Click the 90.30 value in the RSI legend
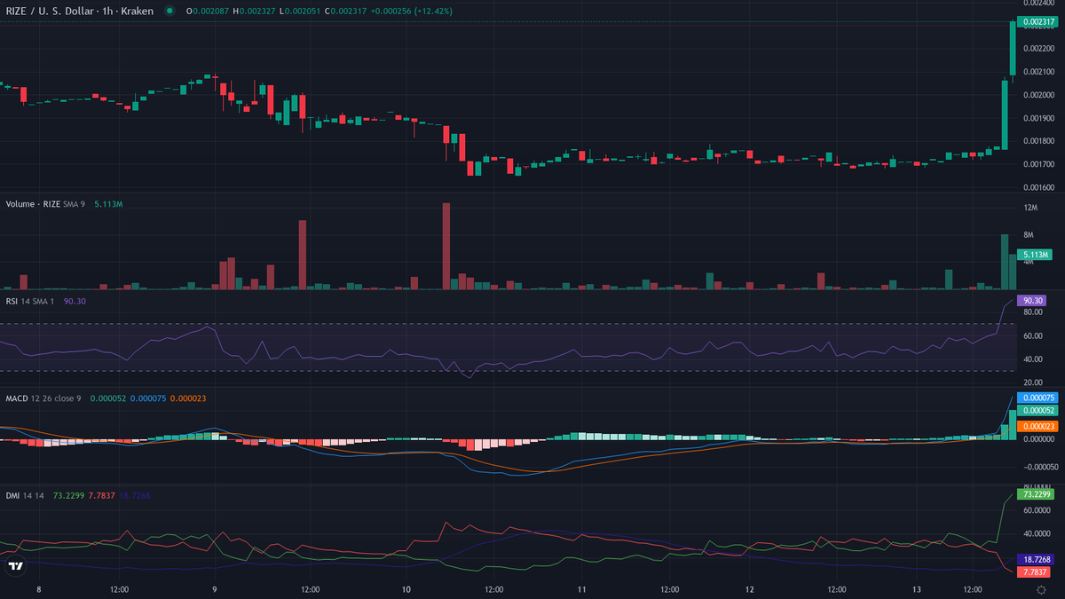The image size is (1065, 599). pos(75,301)
